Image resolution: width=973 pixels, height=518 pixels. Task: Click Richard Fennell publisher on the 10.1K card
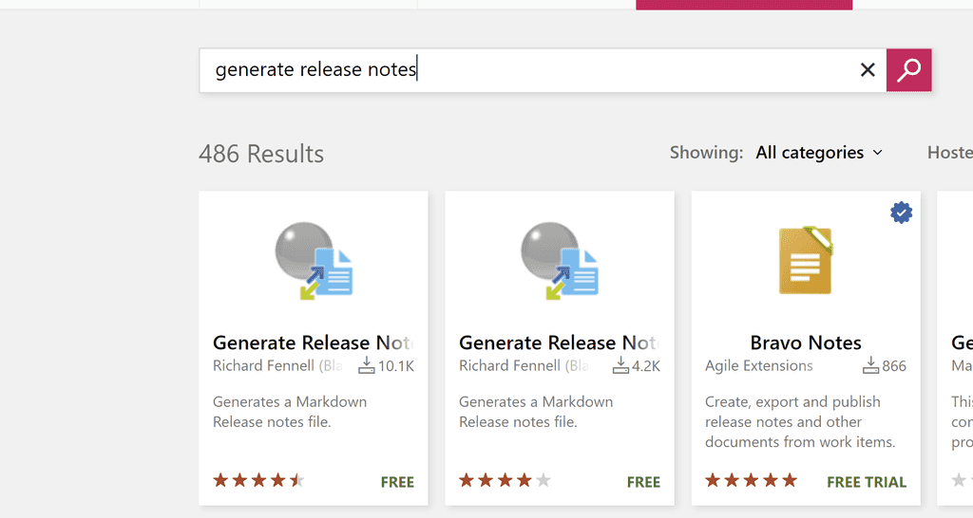pos(277,365)
